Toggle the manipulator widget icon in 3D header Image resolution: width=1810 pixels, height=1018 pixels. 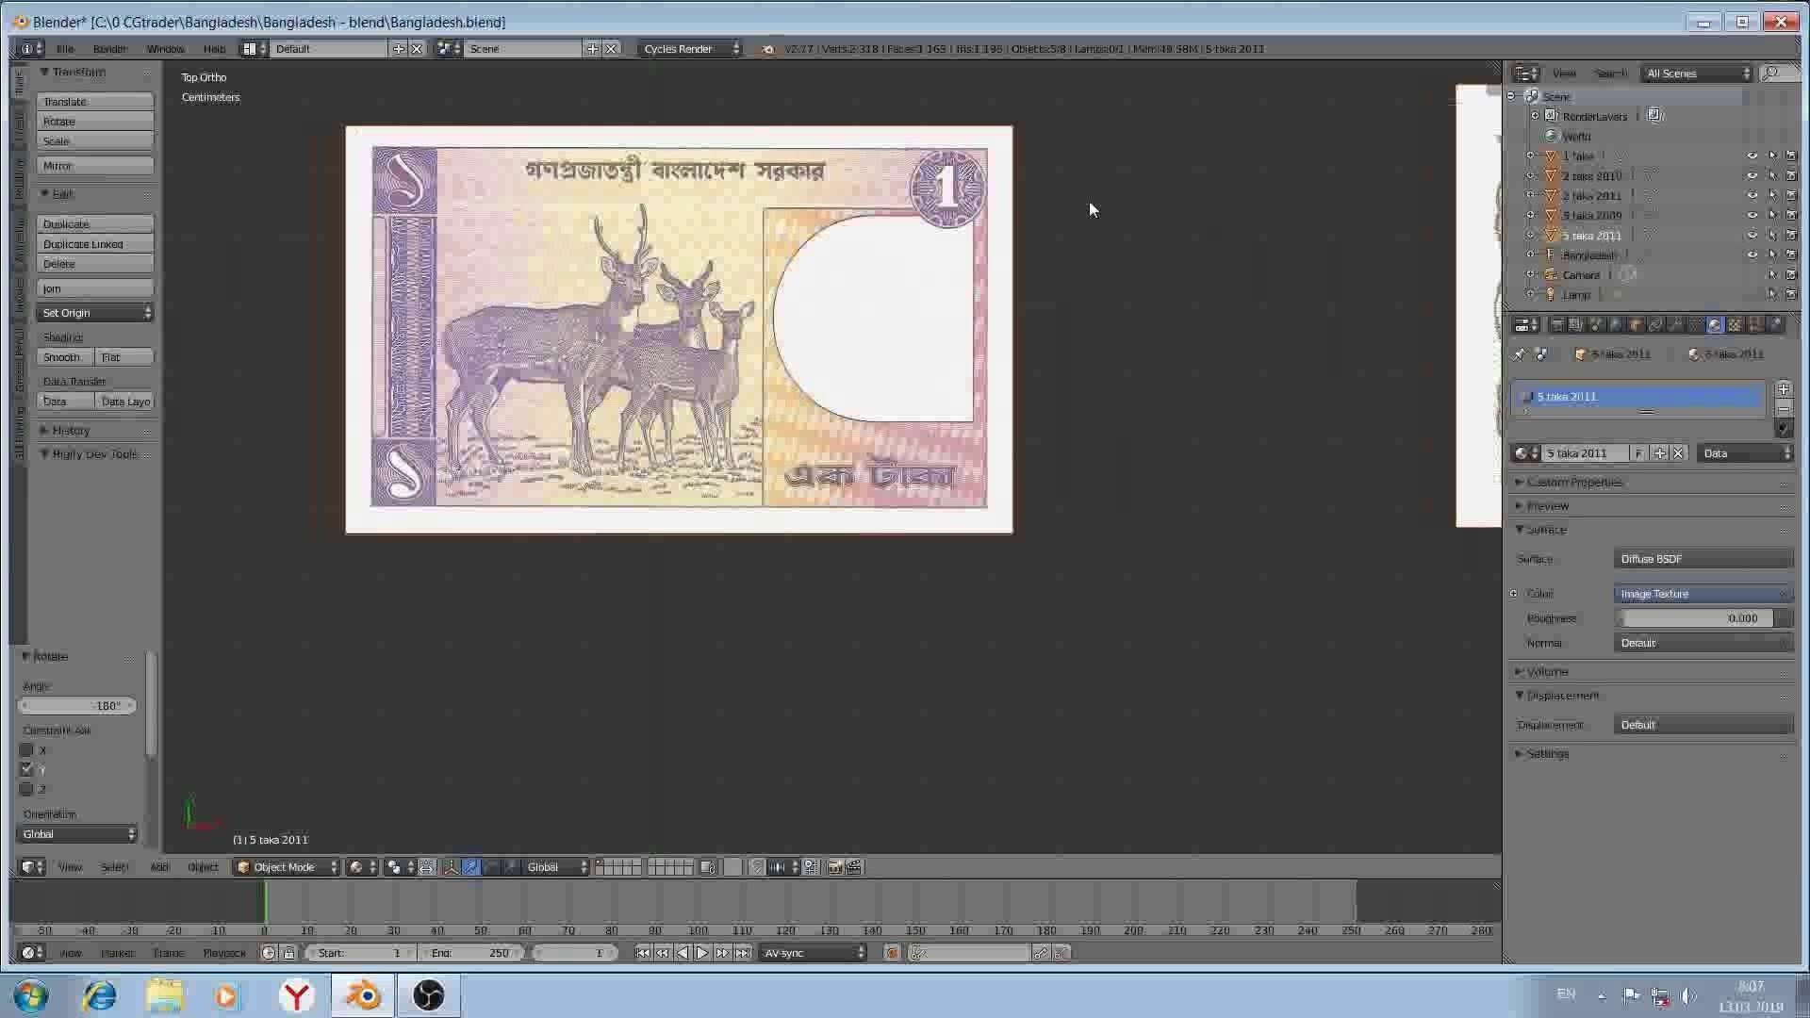pyautogui.click(x=451, y=867)
